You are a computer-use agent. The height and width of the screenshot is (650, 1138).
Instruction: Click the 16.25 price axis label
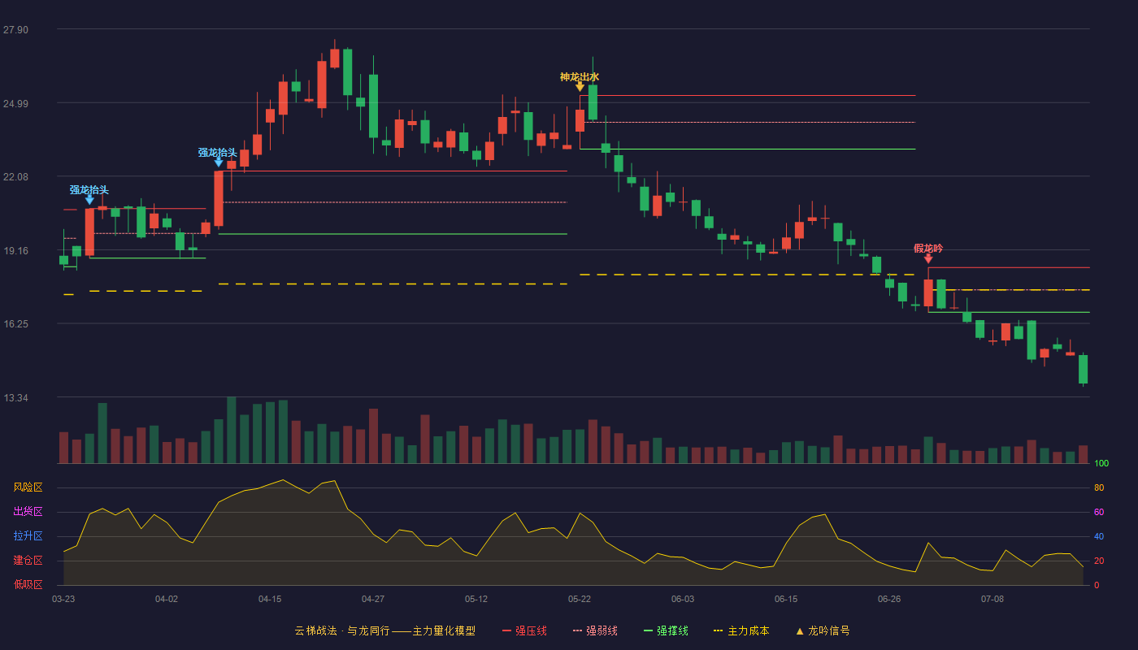point(16,324)
